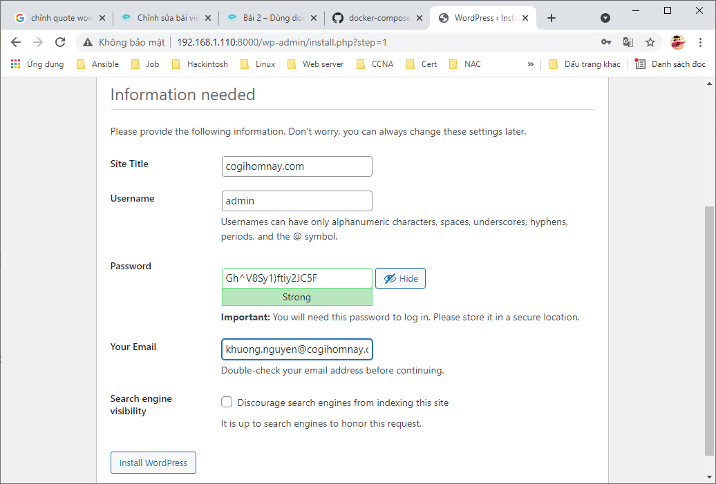Reload the page with refresh icon
Image resolution: width=716 pixels, height=484 pixels.
click(60, 42)
